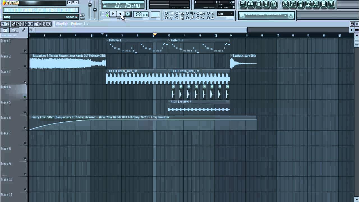Open the Piano Roll from the top toolbar
Screen dimensions: 359x202
pyautogui.click(x=258, y=4)
